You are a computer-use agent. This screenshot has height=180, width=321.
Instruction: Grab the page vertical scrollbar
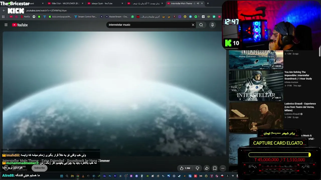point(319,51)
